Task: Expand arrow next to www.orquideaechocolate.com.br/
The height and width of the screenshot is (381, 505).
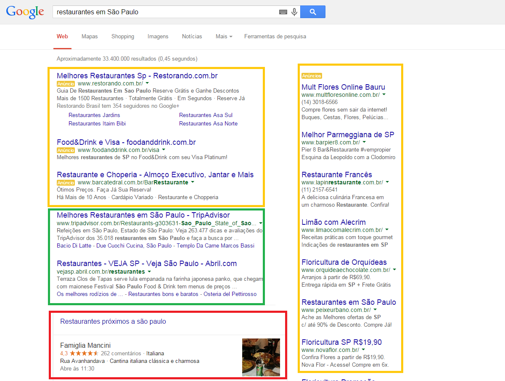Action: [394, 270]
